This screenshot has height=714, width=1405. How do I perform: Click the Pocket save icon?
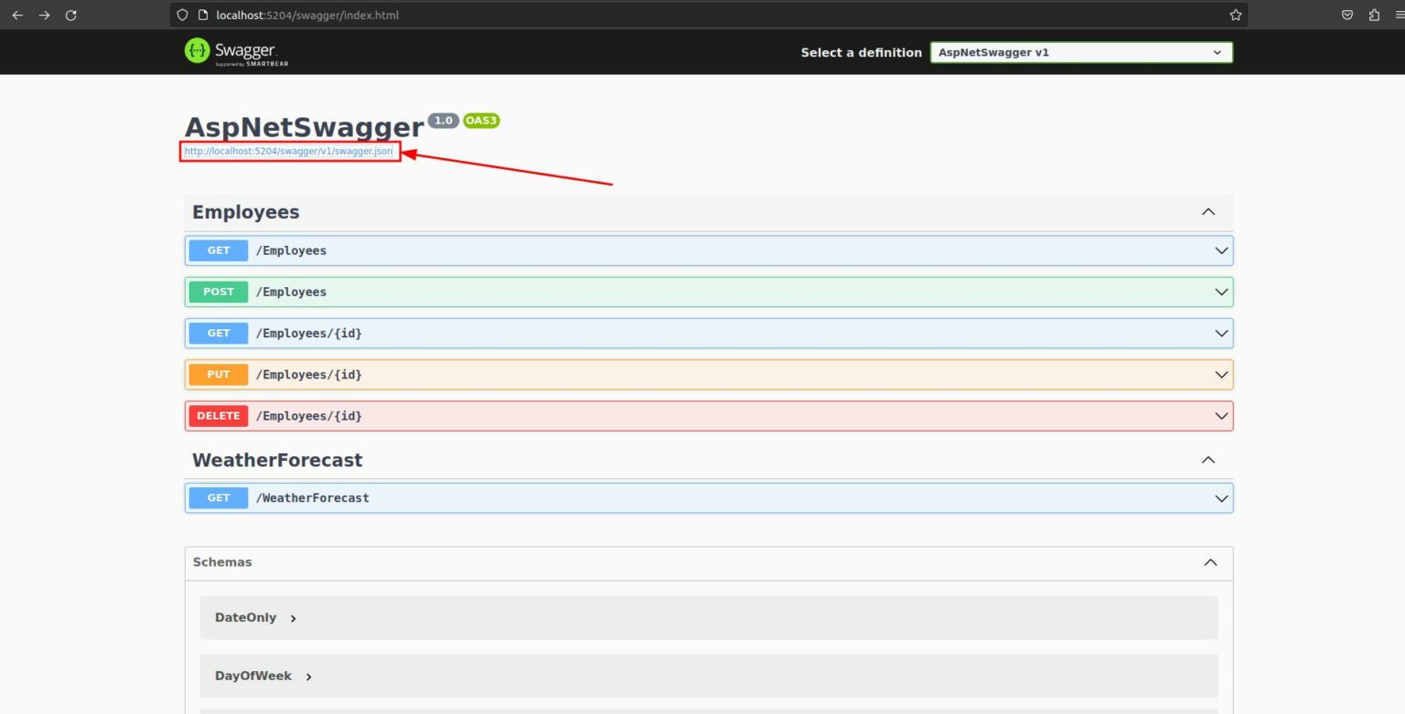(x=1347, y=15)
